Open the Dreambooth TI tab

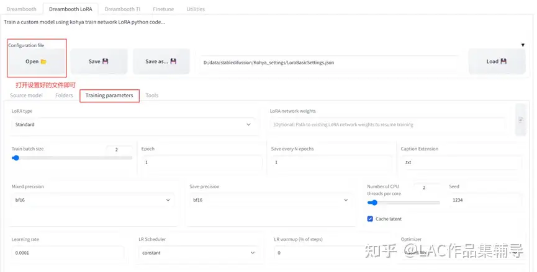122,9
